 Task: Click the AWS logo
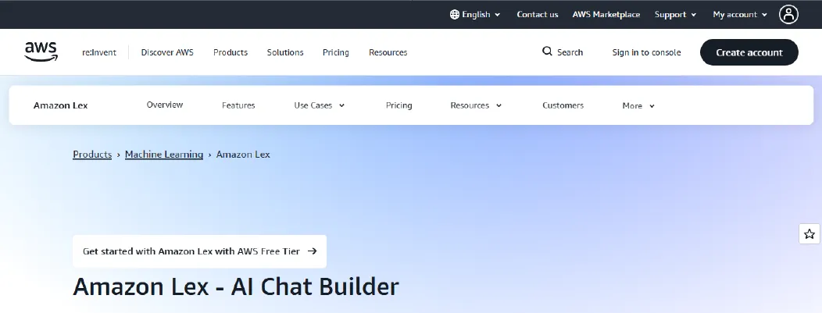tap(41, 52)
